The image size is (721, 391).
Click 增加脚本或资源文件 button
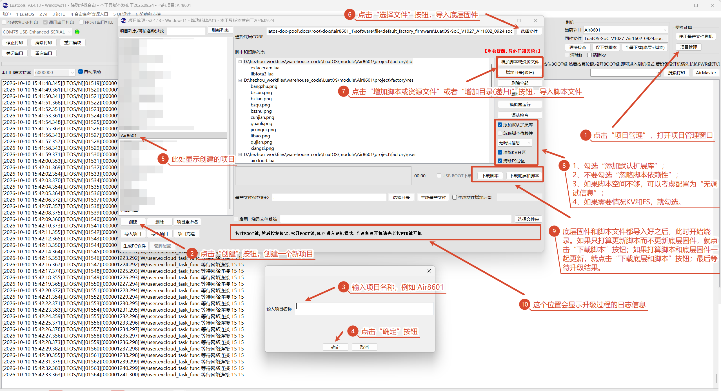click(520, 62)
